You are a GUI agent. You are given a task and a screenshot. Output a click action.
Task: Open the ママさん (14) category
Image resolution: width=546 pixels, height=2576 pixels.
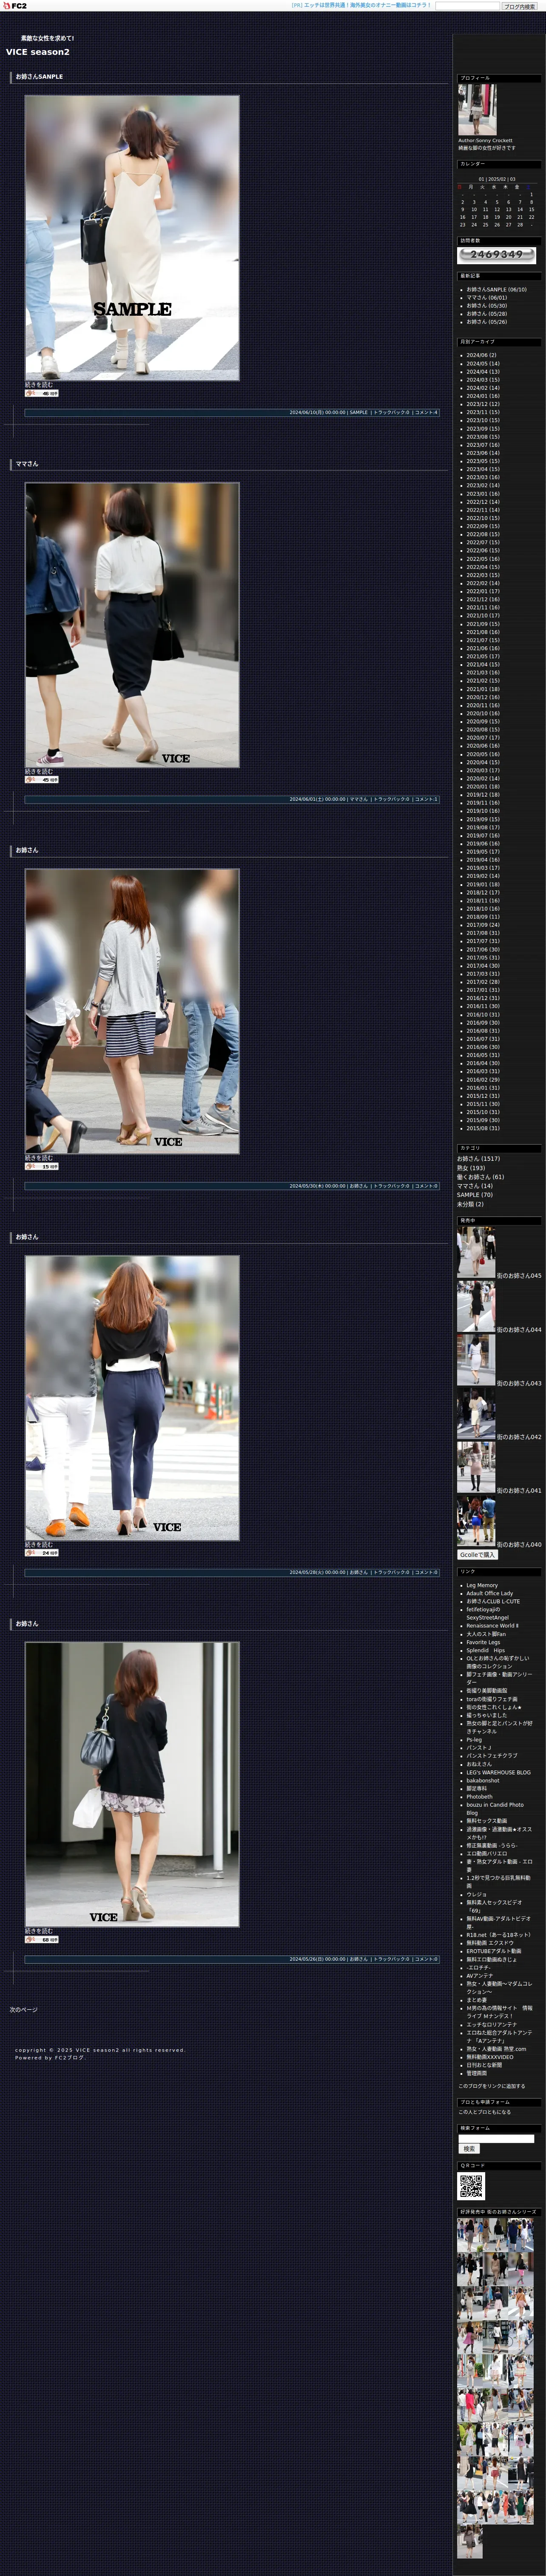pos(475,1186)
